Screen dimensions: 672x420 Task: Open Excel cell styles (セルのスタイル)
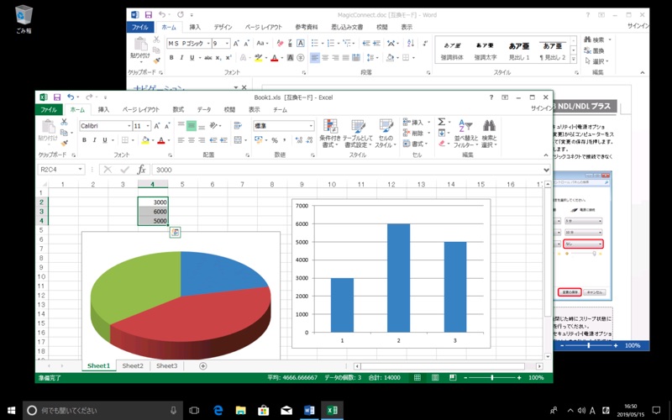pyautogui.click(x=386, y=134)
